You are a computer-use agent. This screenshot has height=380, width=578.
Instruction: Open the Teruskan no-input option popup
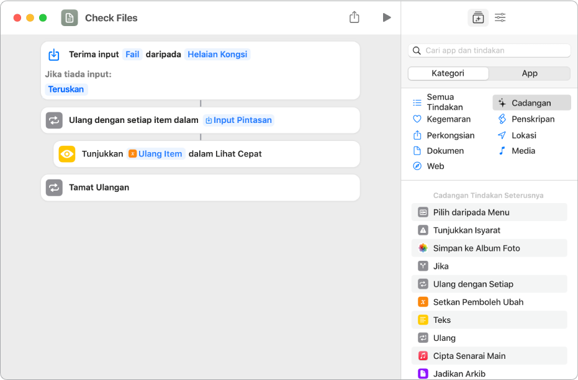coord(66,89)
